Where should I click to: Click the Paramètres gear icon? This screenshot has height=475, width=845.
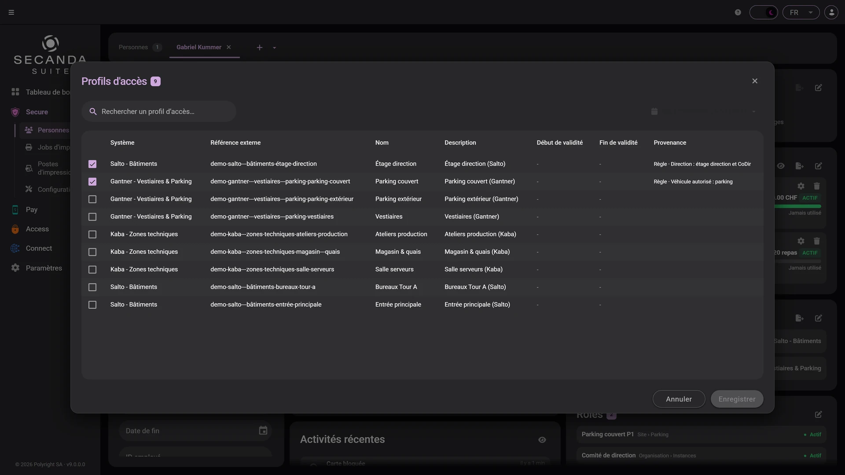(15, 268)
